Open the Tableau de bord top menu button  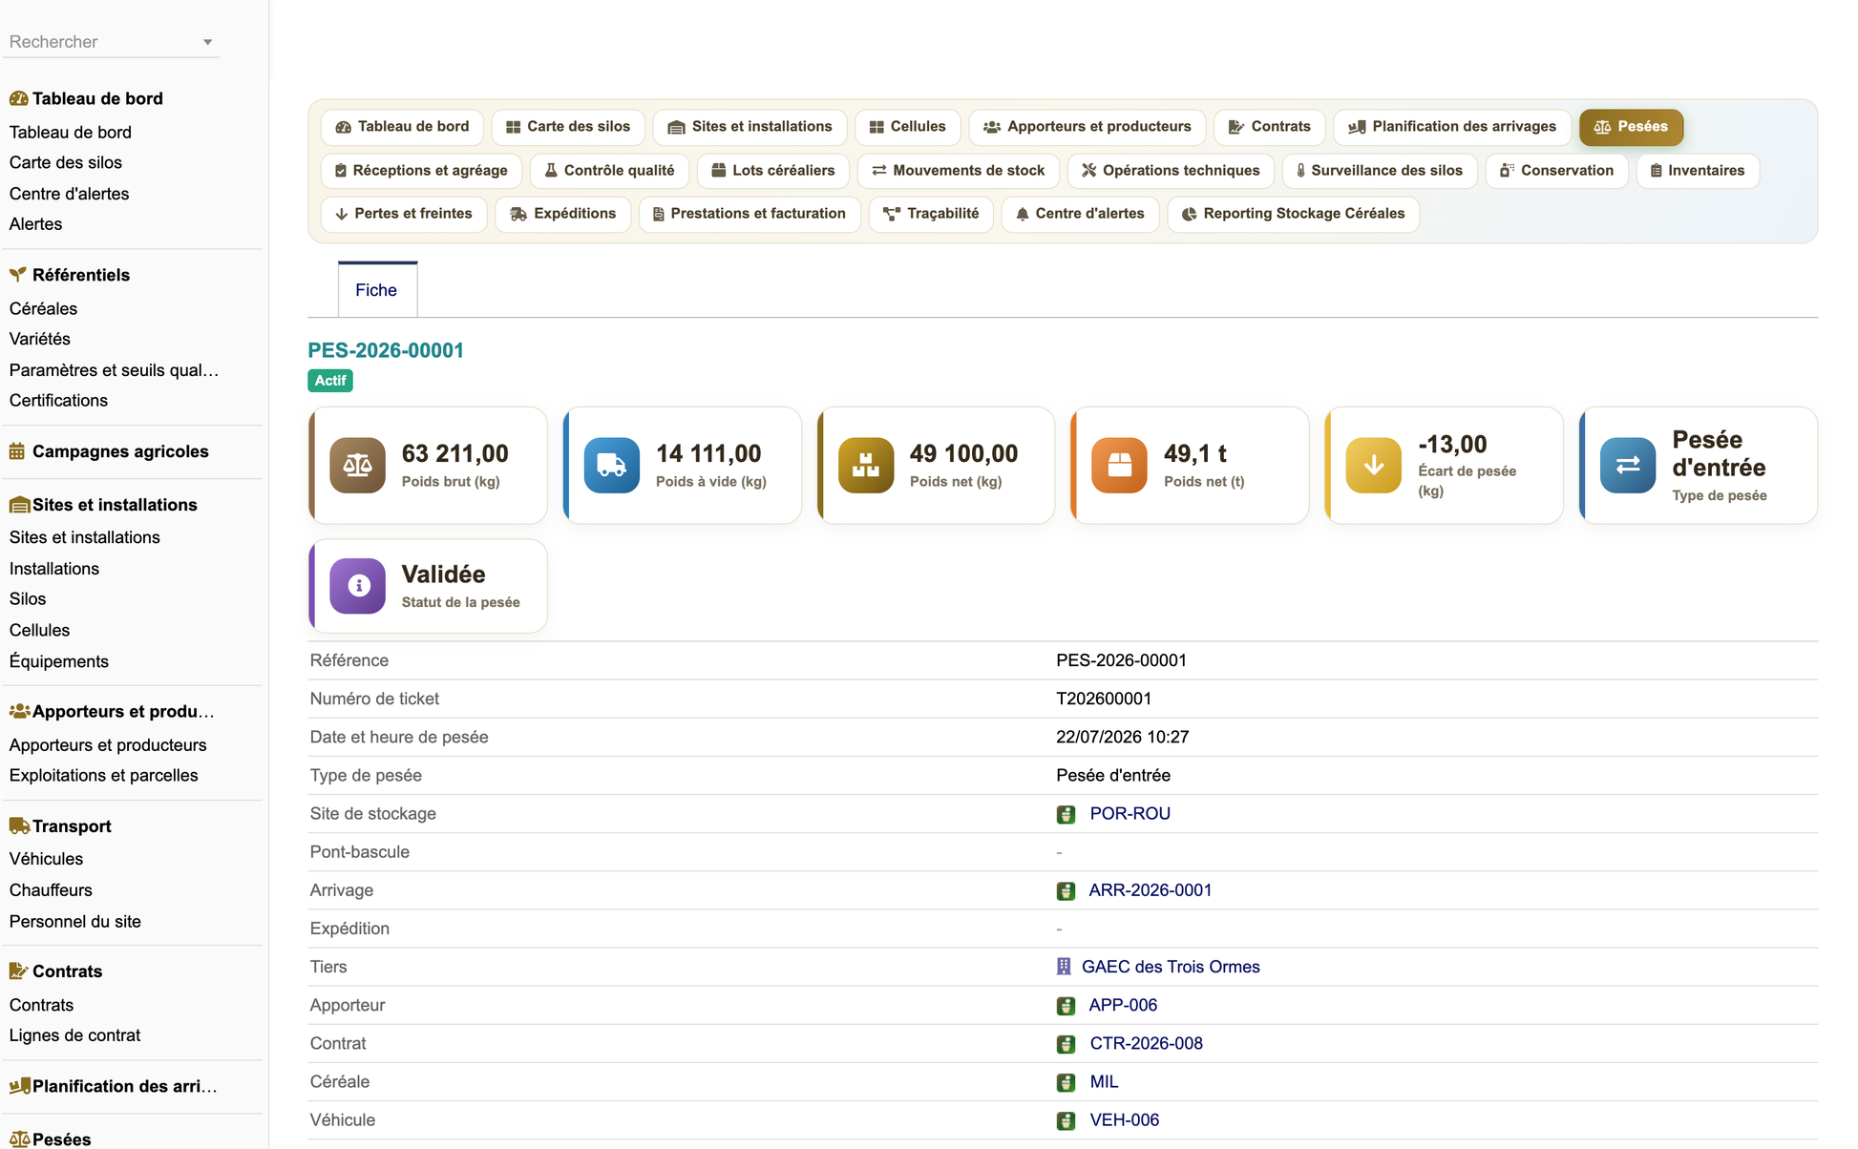click(403, 127)
